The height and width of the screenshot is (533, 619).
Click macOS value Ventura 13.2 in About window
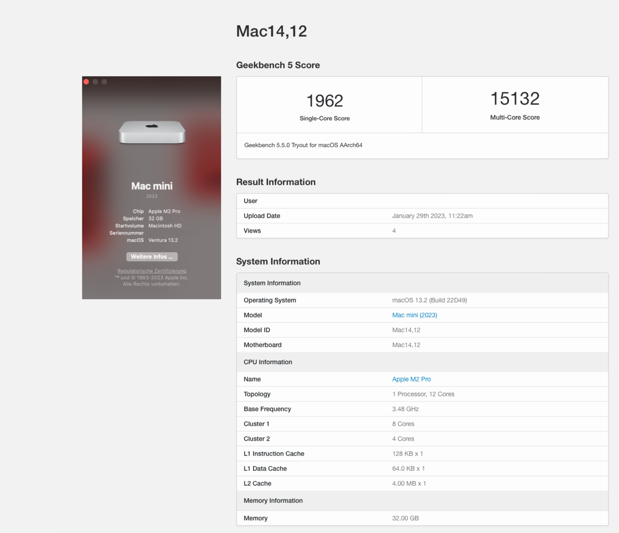163,240
